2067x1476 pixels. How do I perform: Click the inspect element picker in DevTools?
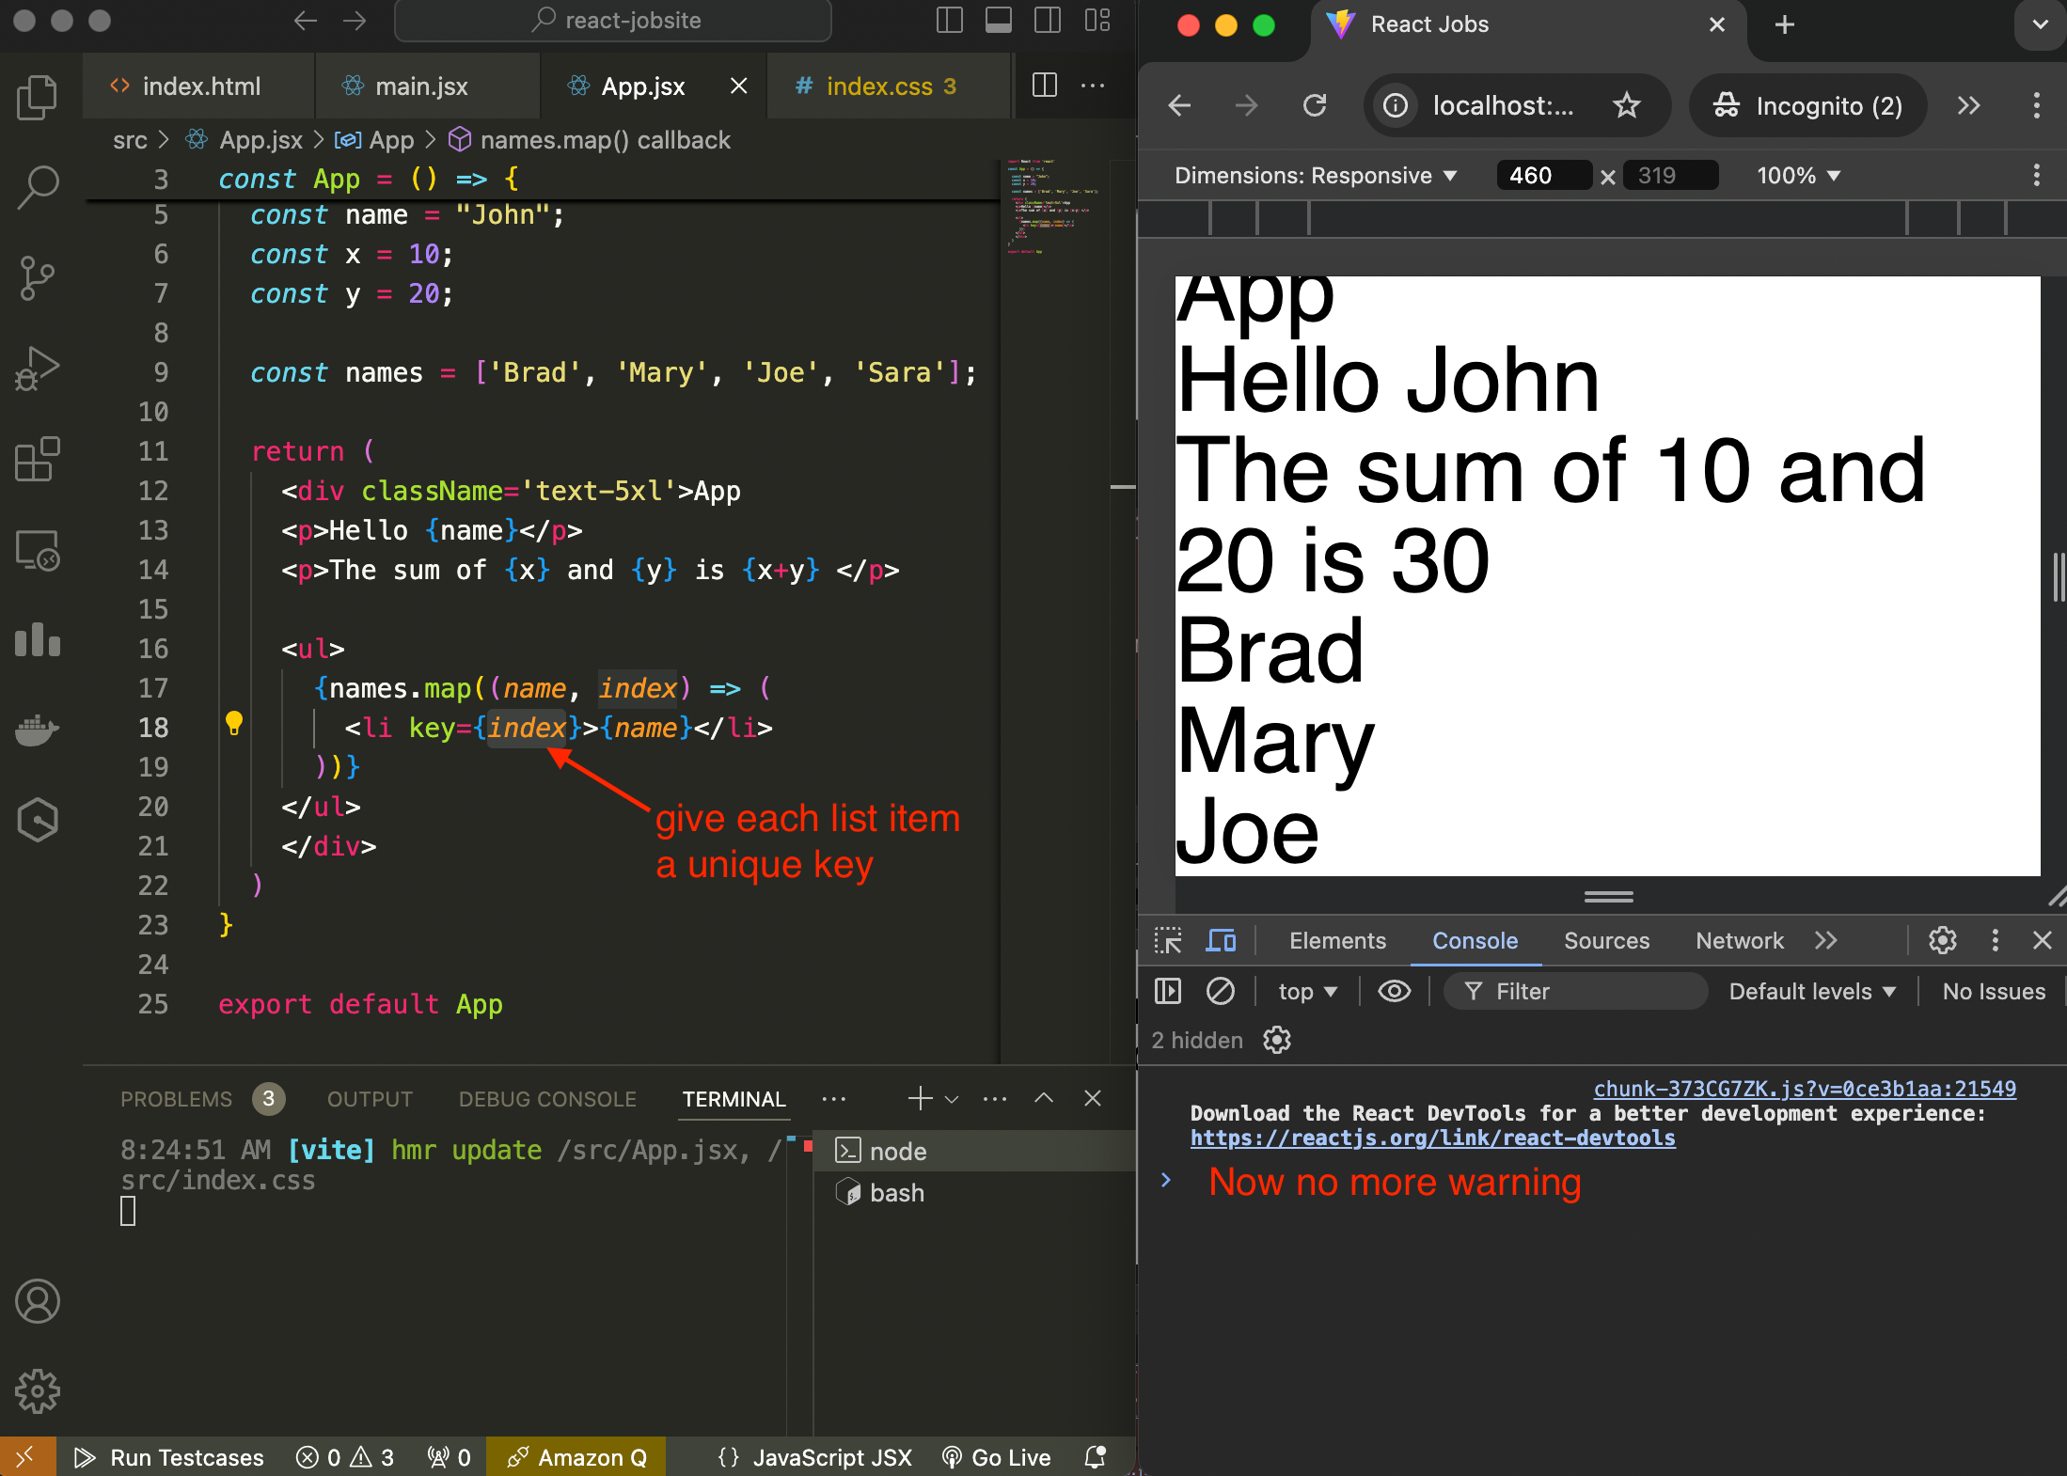1168,940
